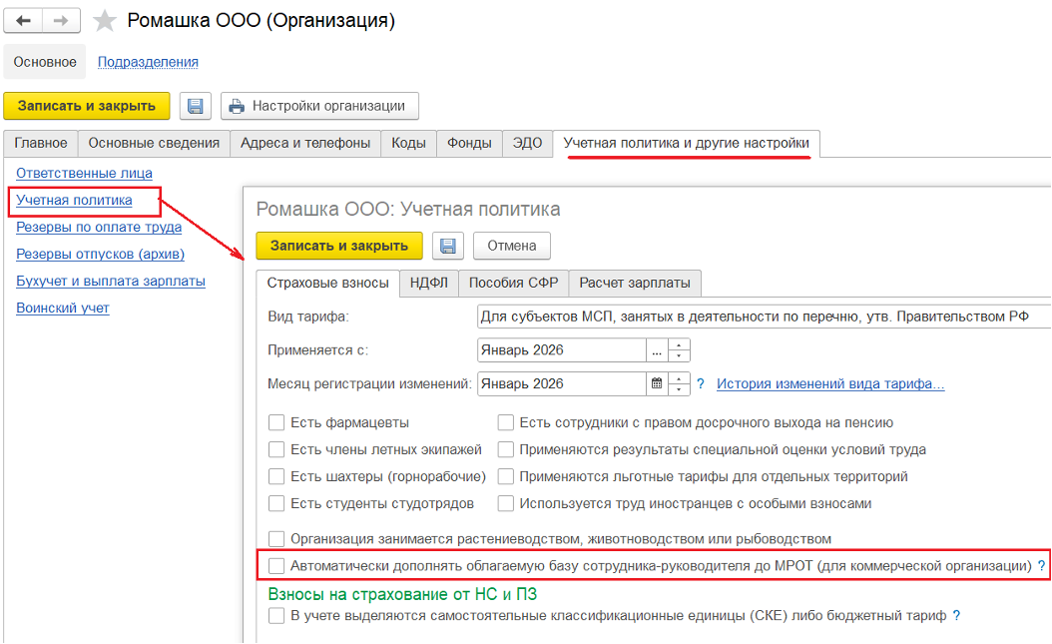The image size is (1052, 644).
Task: Toggle Есть студенты студотрядов checkbox
Action: (x=277, y=503)
